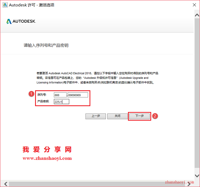Click the vertical scrollbar up arrow

point(197,15)
